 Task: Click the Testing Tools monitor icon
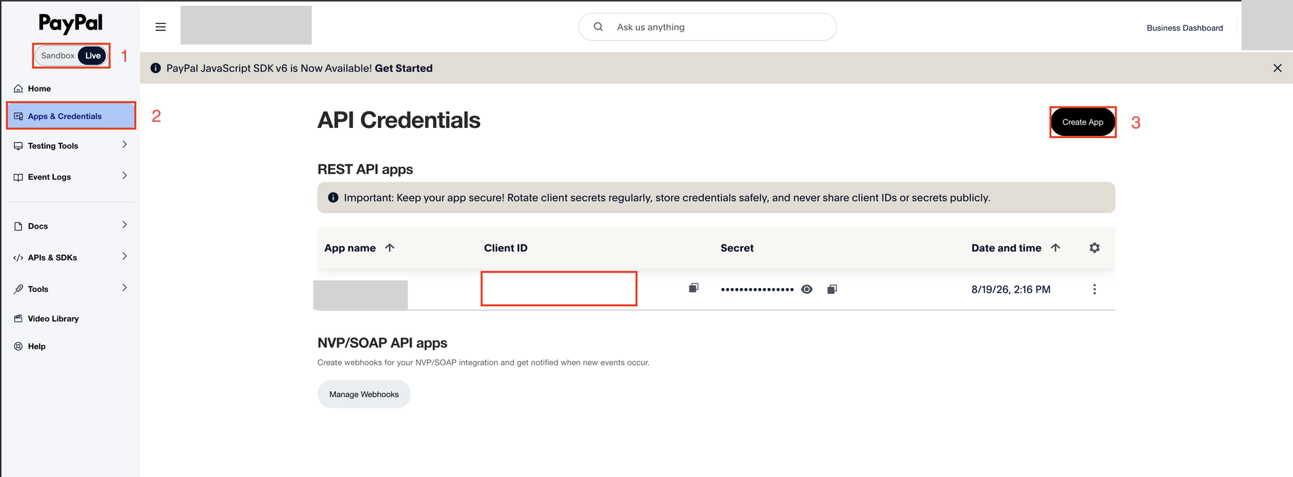(18, 146)
